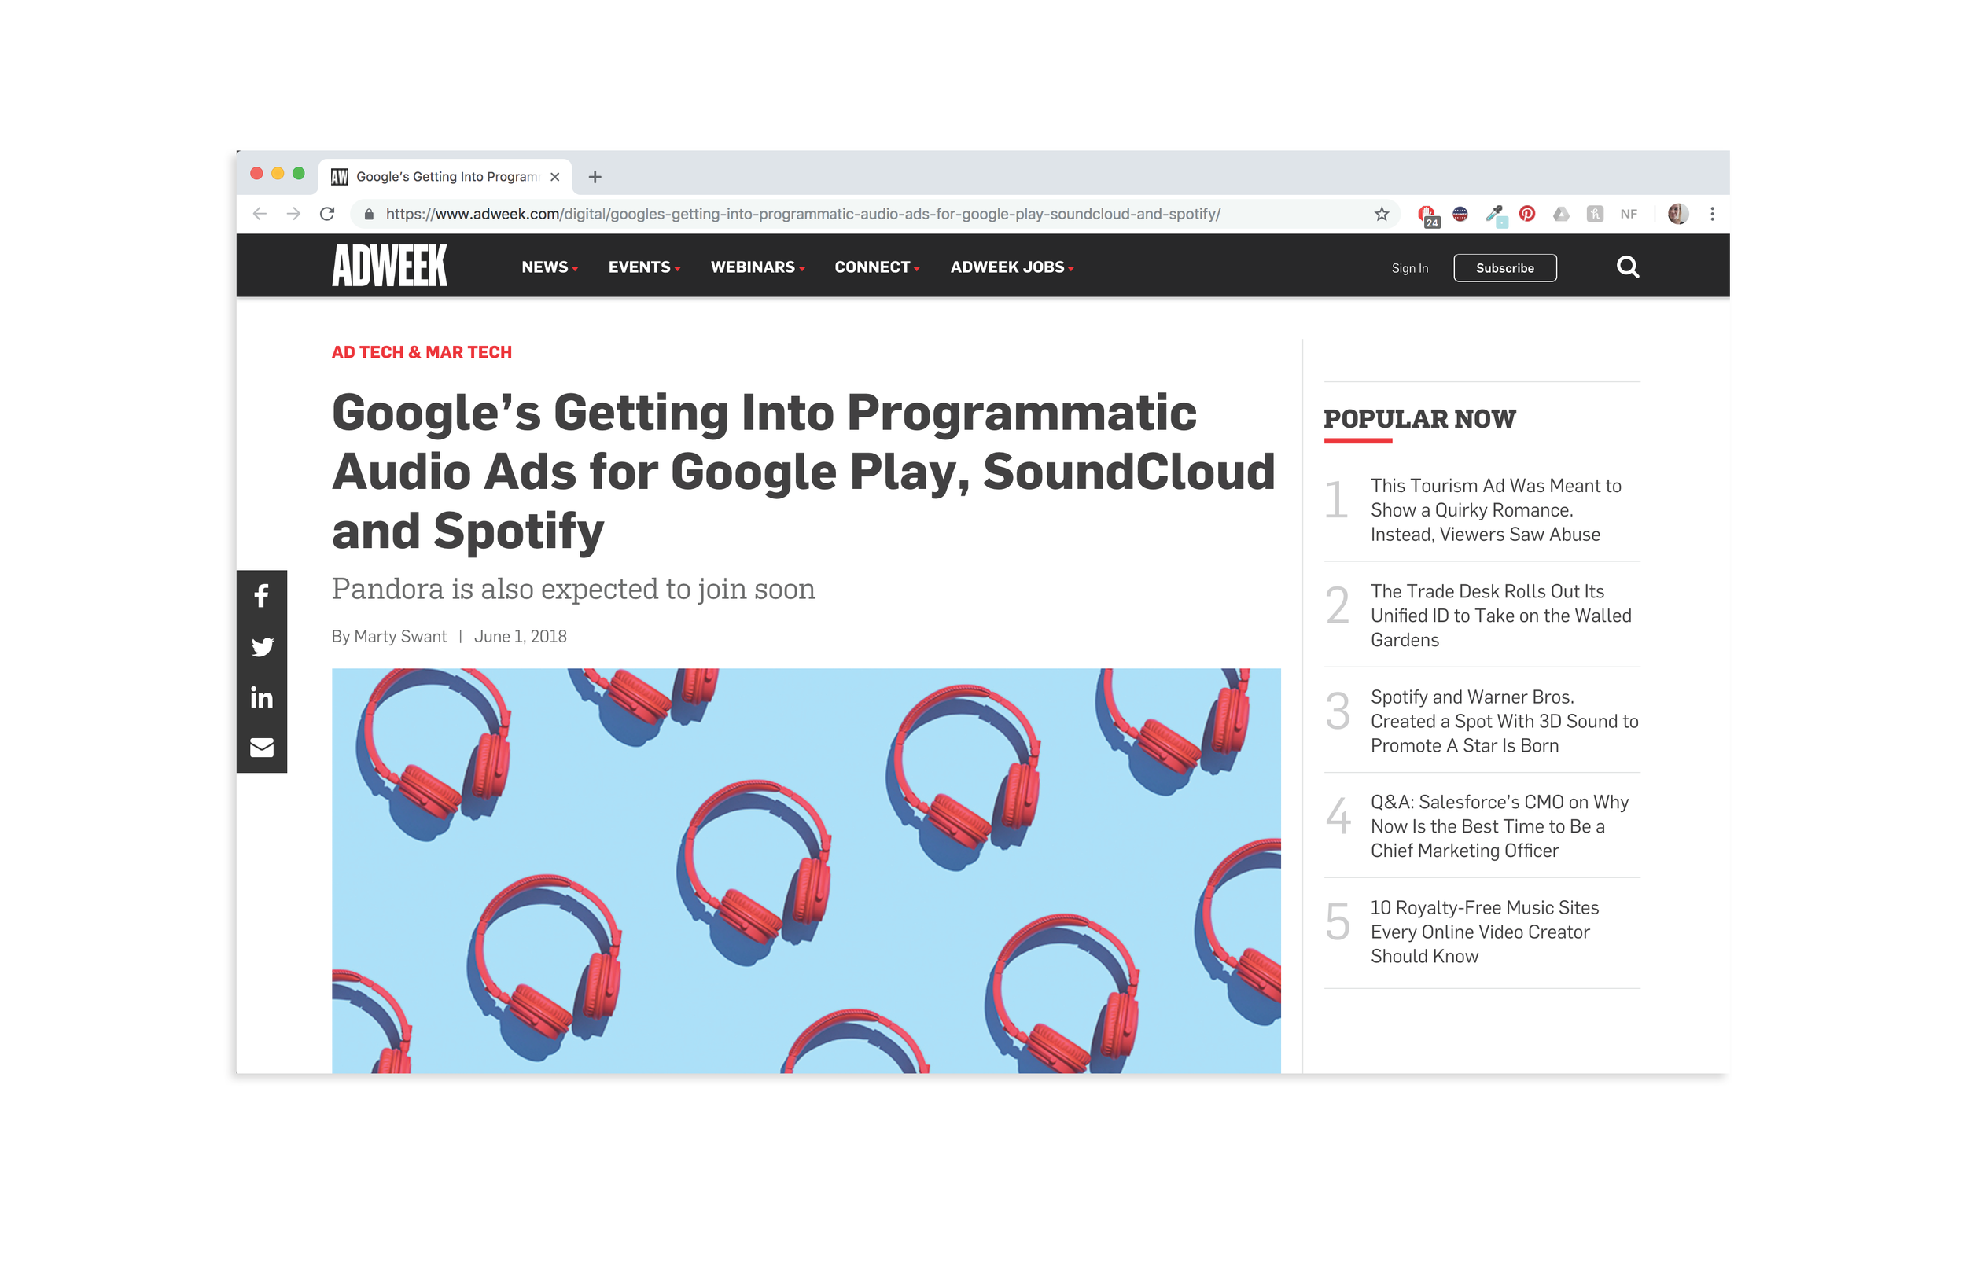Open the flag-striped circle extension
1966x1272 pixels.
1460,214
